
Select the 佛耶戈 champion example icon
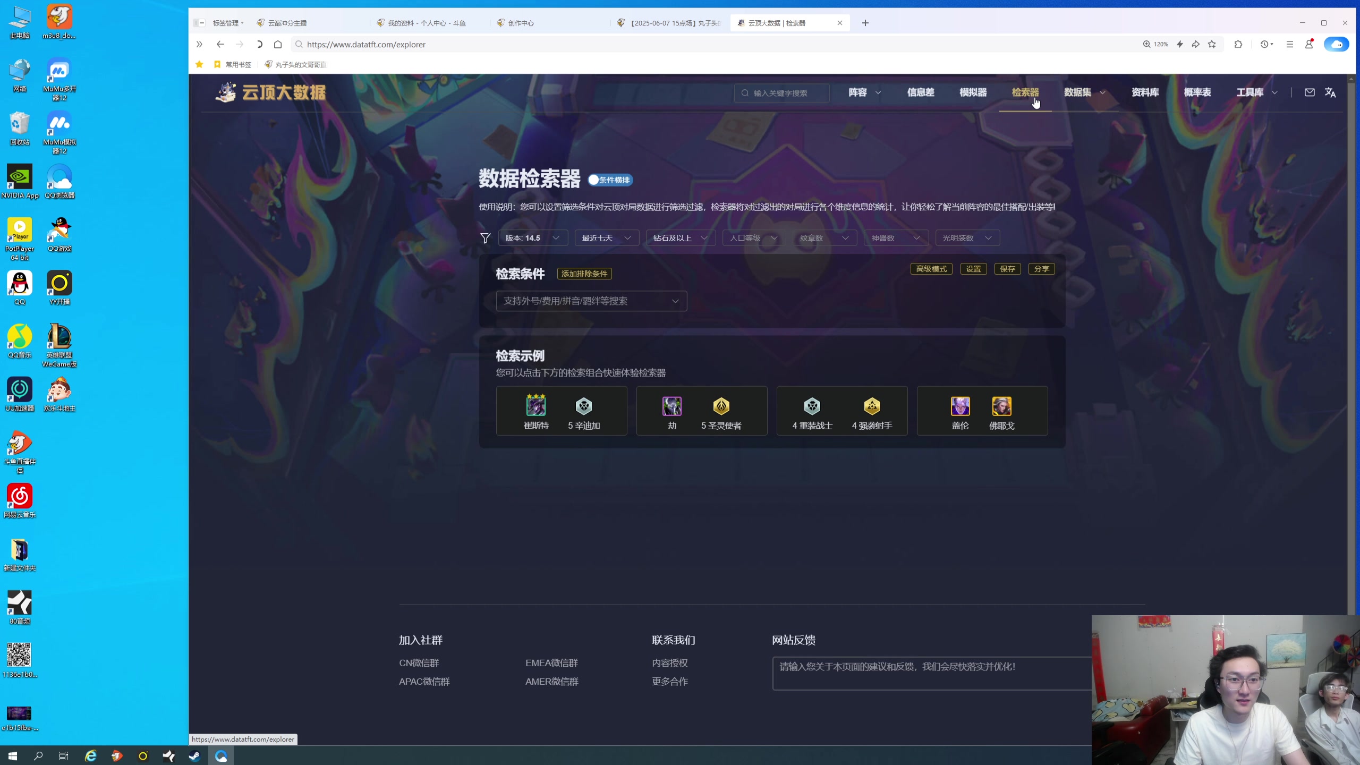pos(1001,406)
